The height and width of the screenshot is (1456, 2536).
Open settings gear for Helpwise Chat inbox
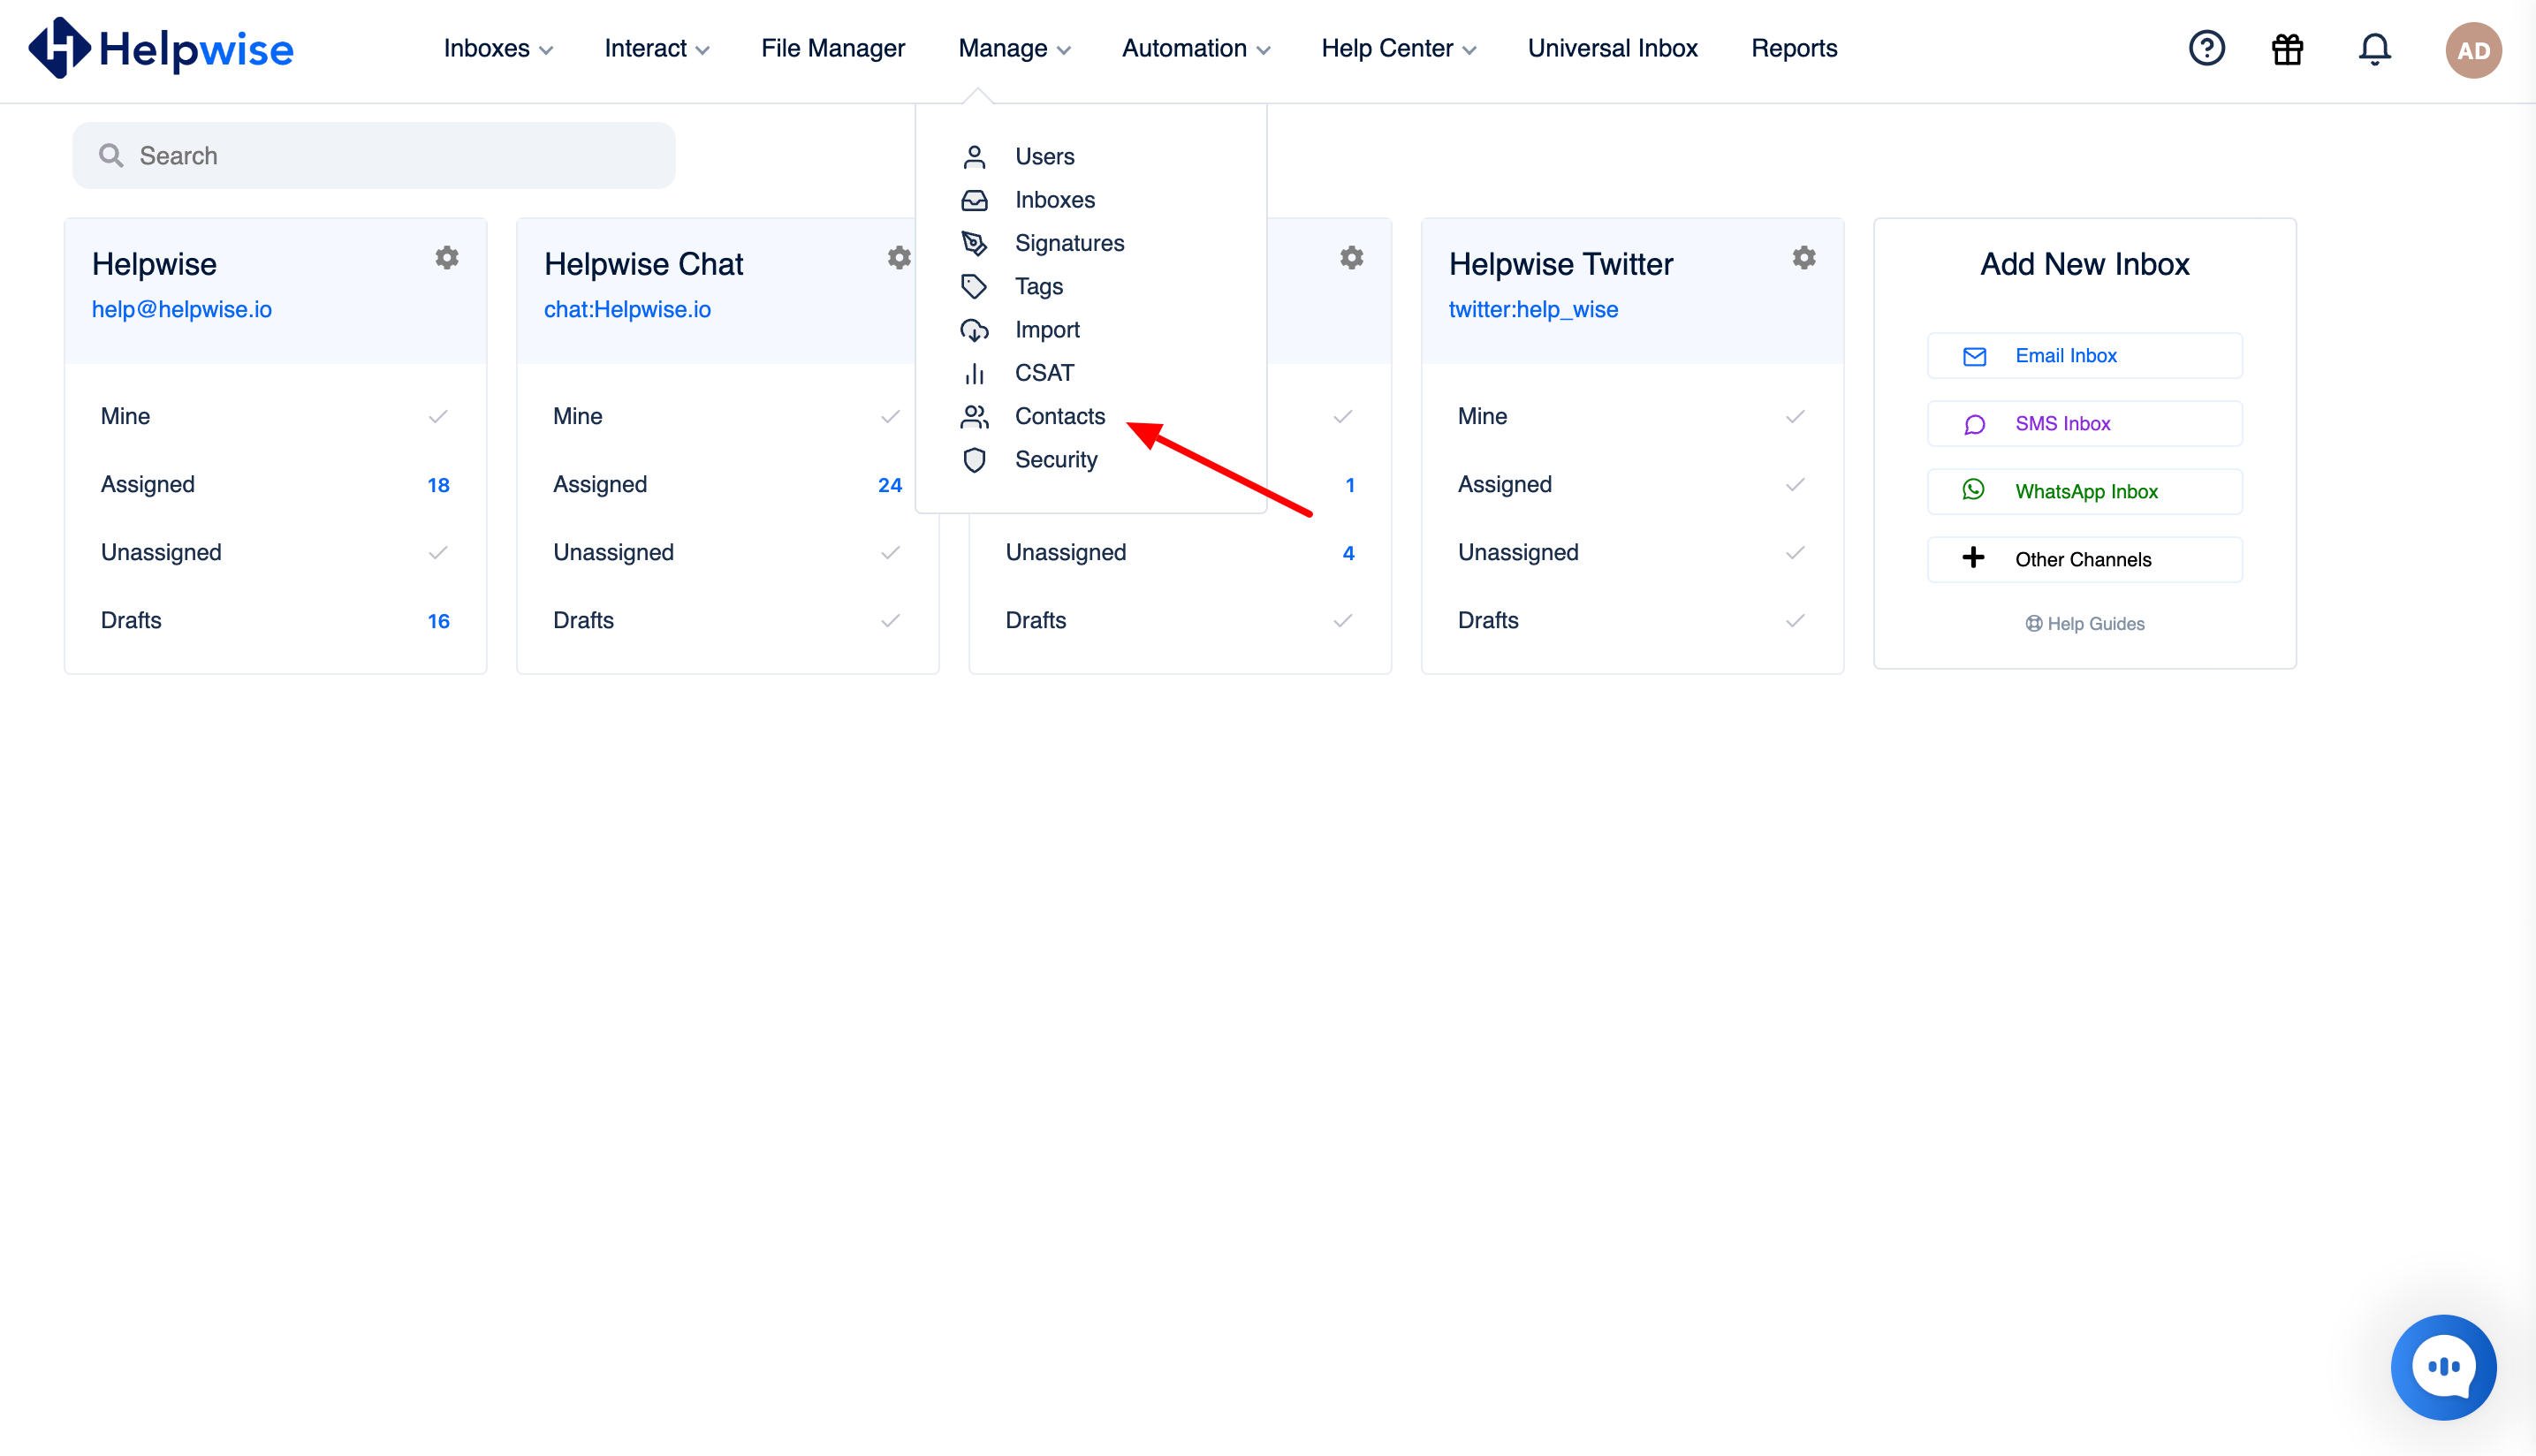899,258
